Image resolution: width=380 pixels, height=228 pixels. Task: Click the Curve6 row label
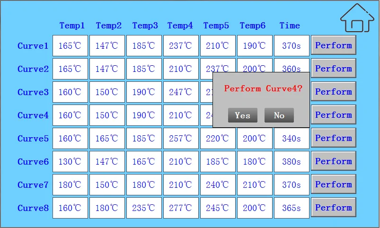click(33, 162)
